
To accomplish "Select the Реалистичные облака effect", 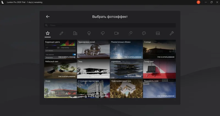I will [x=127, y=49].
